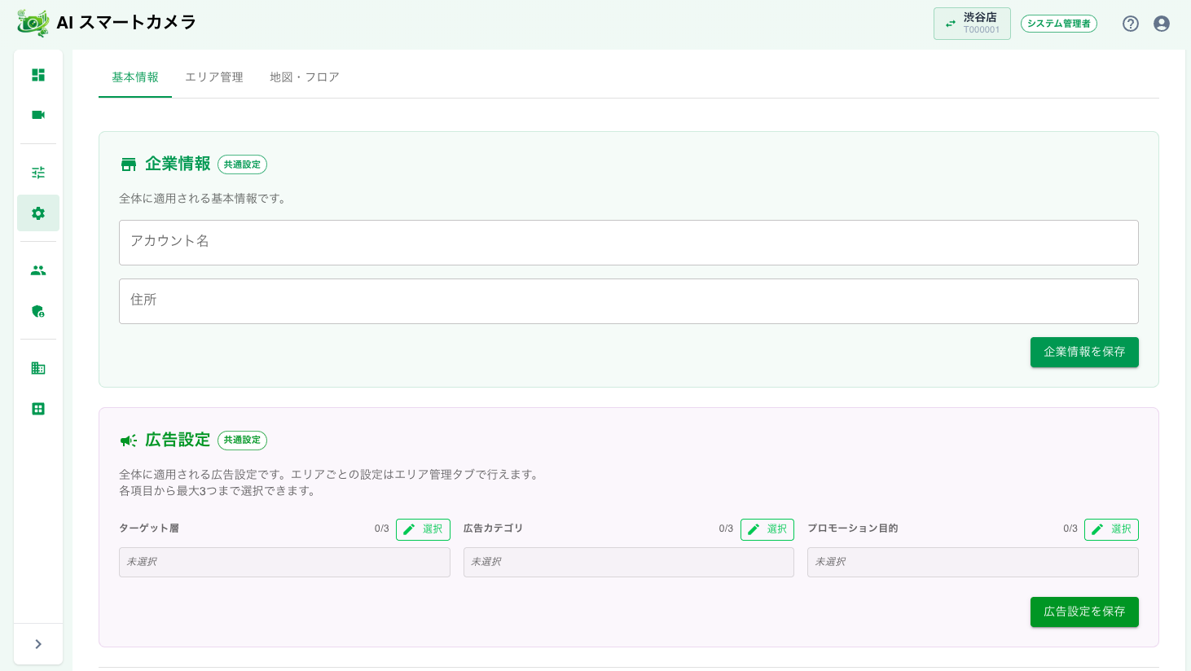Switch stores via the 渋谷店 selector
1191x671 pixels.
(972, 23)
